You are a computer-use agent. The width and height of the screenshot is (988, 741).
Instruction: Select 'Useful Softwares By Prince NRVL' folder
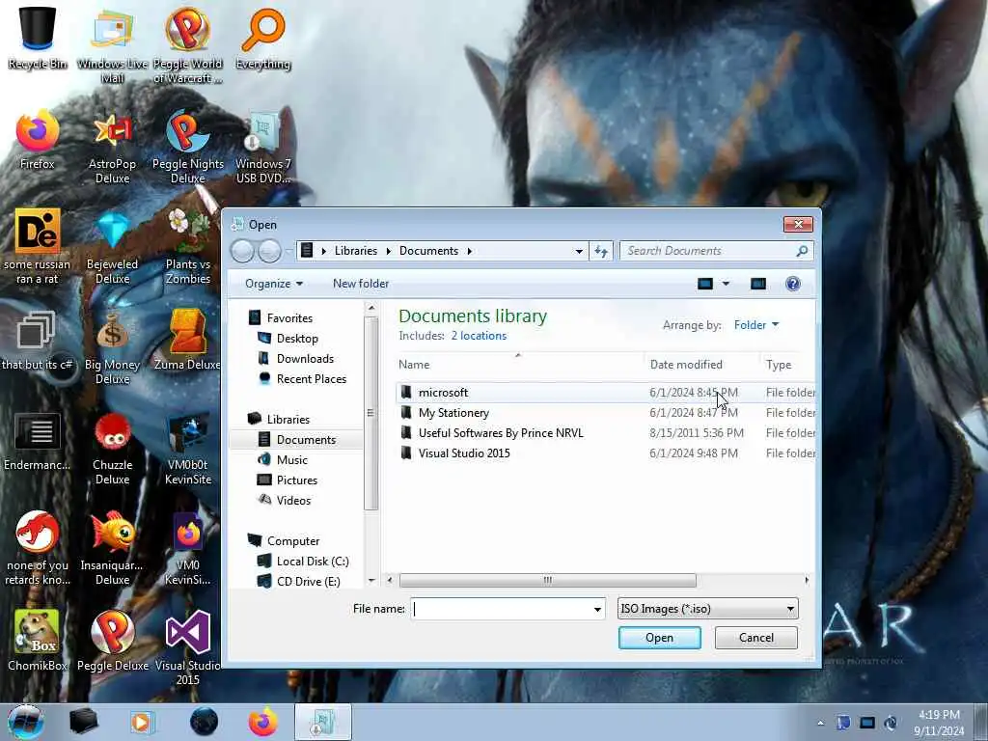(605, 433)
